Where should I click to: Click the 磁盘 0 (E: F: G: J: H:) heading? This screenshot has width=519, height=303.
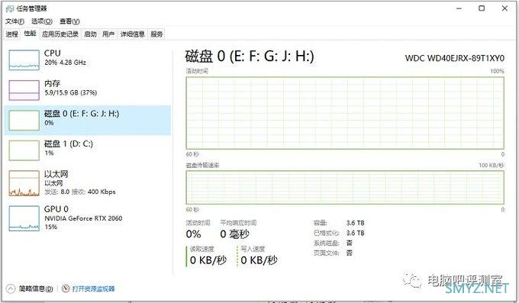point(250,56)
